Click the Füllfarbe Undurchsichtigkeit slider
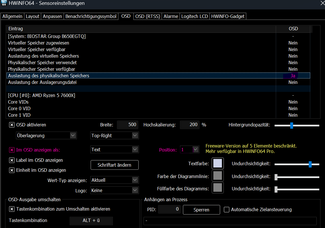 [x=297, y=189]
